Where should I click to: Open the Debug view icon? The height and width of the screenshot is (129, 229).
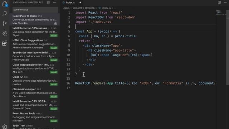pyautogui.click(x=5, y=33)
